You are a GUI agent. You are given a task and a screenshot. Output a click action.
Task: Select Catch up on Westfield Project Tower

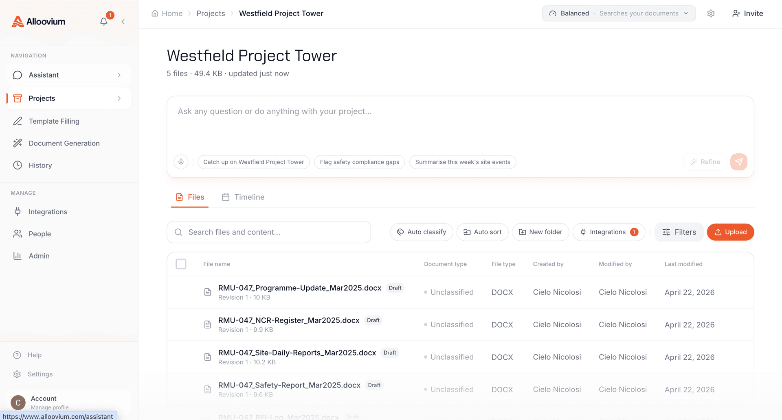tap(253, 162)
